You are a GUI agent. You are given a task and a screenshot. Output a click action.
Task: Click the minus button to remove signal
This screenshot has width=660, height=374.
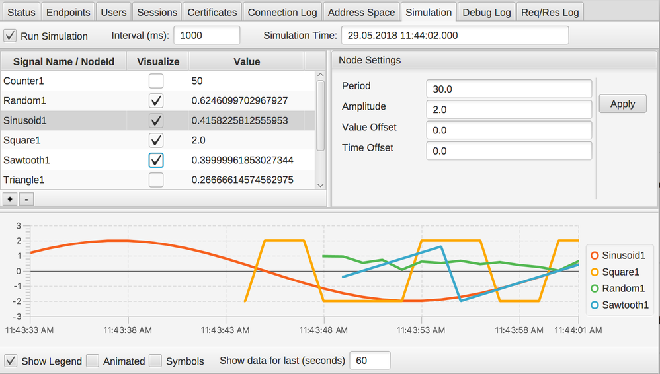26,199
